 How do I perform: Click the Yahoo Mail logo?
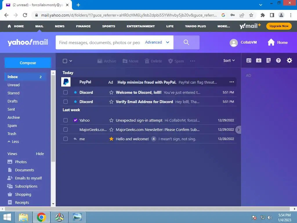tap(28, 42)
